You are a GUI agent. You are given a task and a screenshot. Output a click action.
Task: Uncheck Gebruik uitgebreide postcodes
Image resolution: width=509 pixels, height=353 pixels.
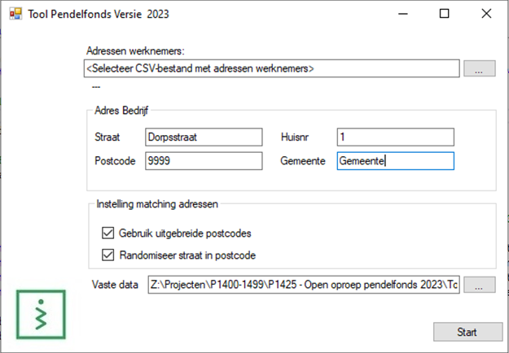[x=108, y=233]
